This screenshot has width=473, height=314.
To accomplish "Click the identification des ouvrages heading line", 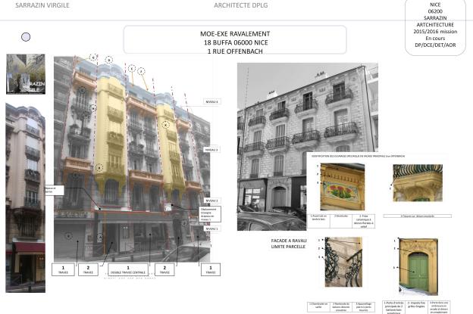I will point(358,157).
